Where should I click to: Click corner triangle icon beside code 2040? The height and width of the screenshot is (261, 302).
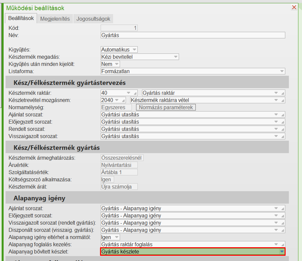point(123,101)
